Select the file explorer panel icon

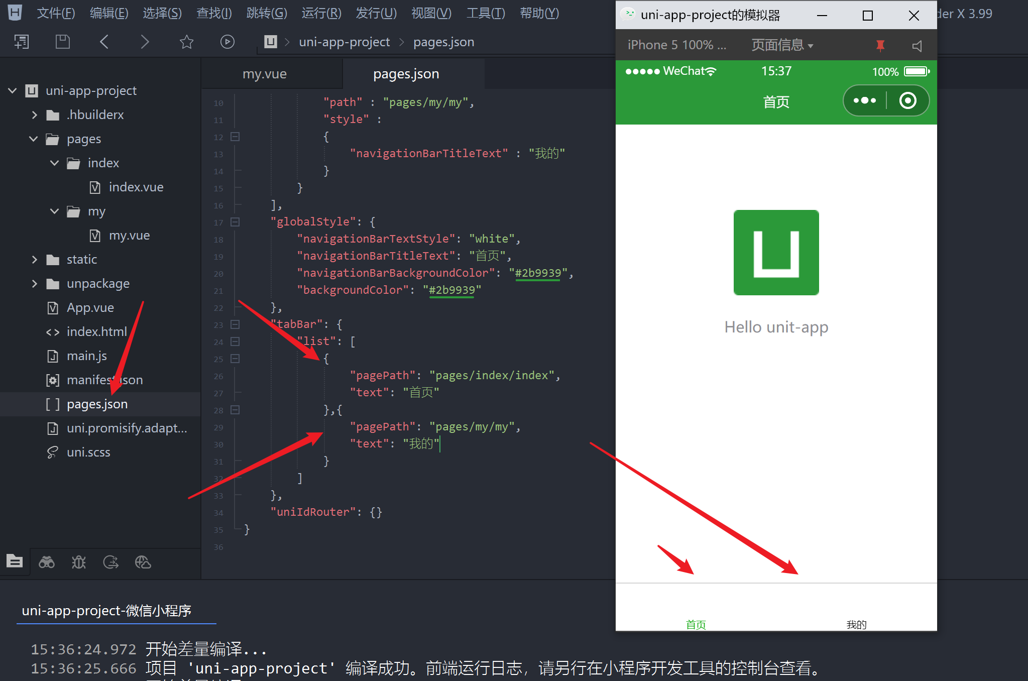pyautogui.click(x=15, y=562)
